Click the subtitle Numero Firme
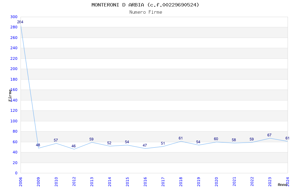Screen dimensions: 291x188 [x=146, y=12]
